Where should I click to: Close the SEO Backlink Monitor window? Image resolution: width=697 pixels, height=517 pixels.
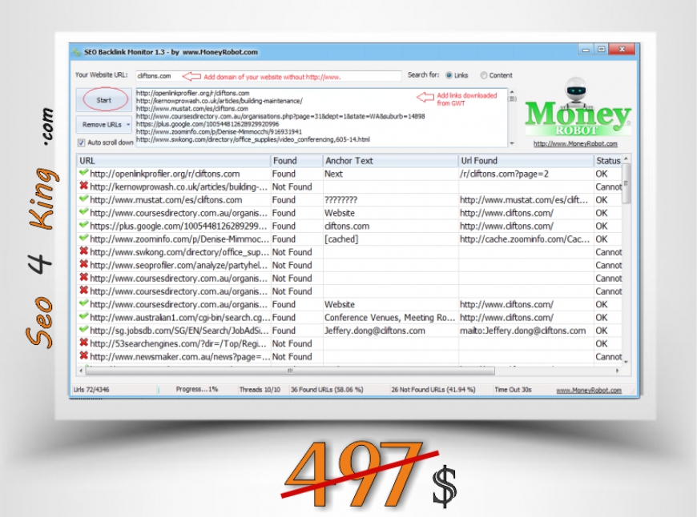coord(622,50)
